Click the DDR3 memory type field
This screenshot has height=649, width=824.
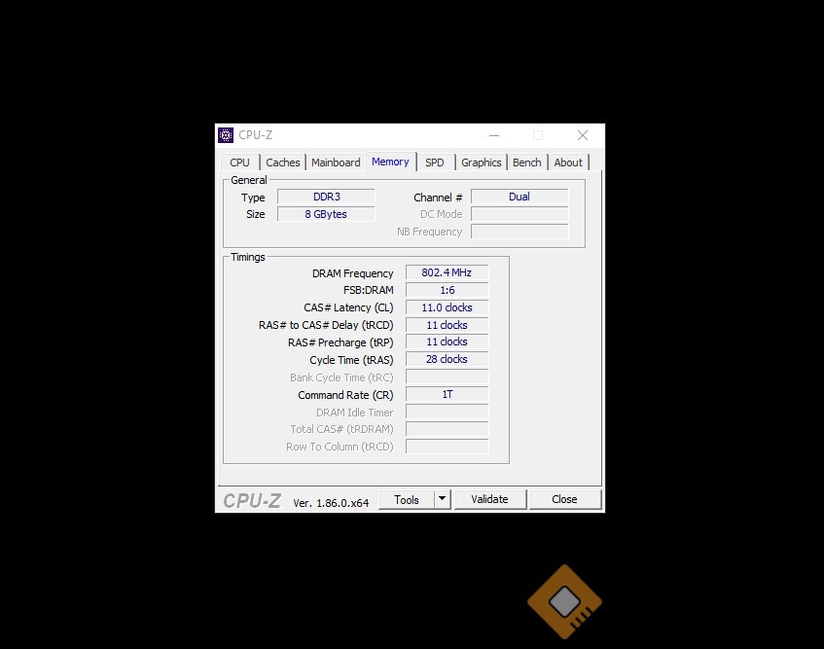[x=326, y=197]
